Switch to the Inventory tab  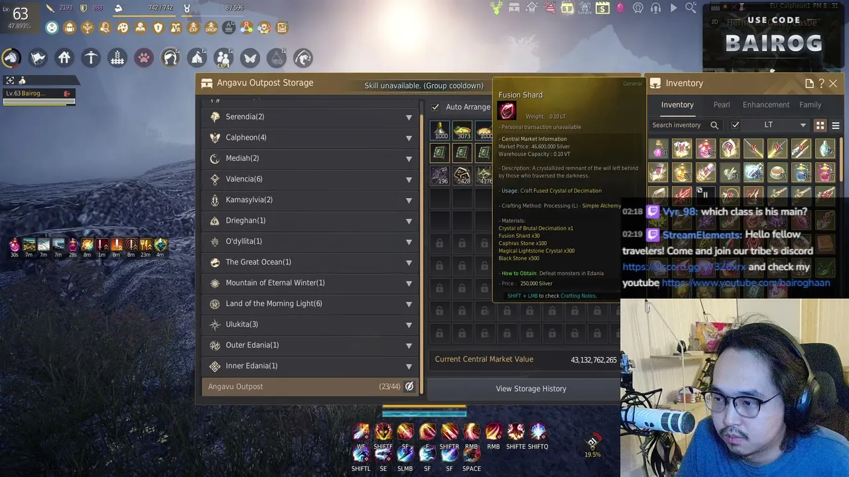pyautogui.click(x=677, y=105)
